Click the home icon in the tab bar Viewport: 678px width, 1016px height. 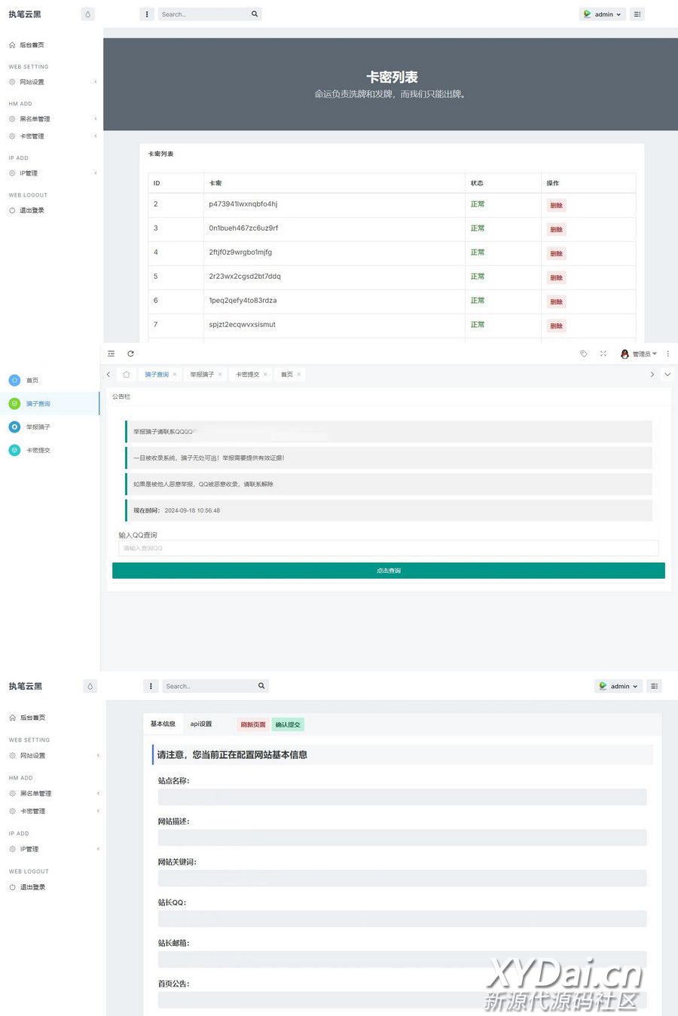tap(126, 375)
